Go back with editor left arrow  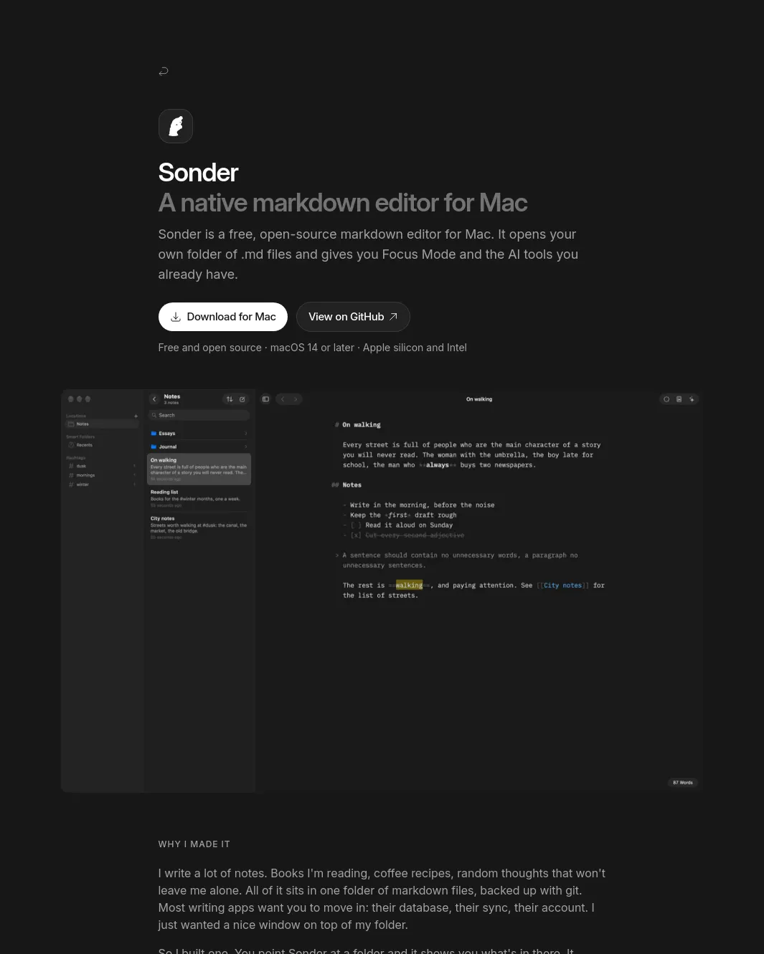(x=283, y=399)
